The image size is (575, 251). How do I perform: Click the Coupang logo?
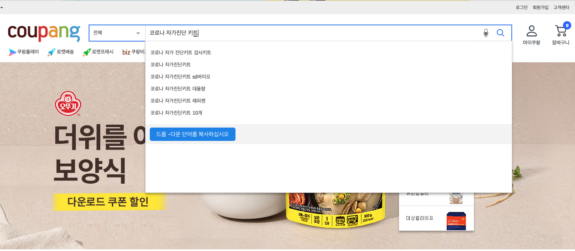point(44,33)
